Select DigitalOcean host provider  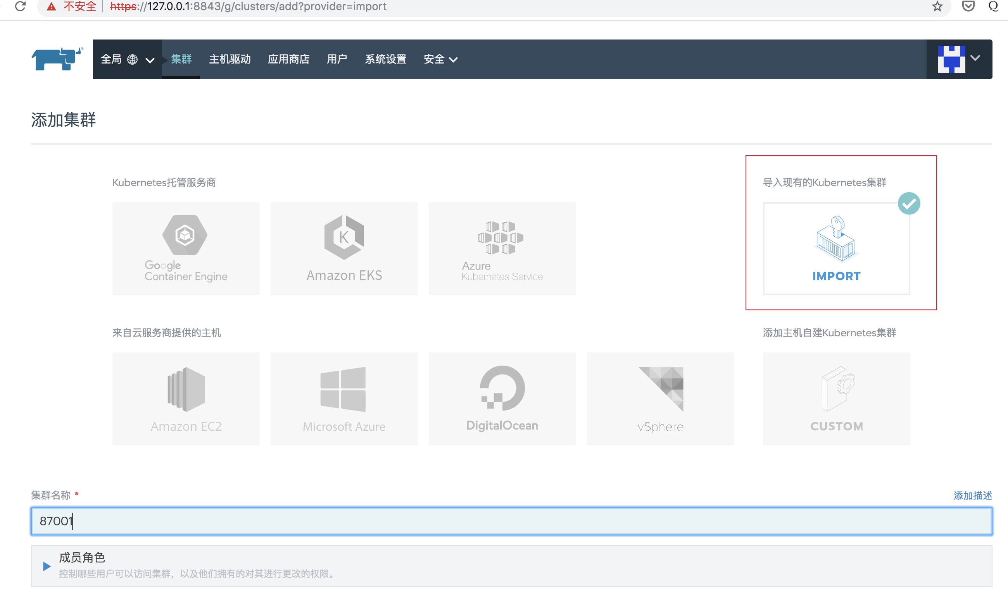coord(502,399)
